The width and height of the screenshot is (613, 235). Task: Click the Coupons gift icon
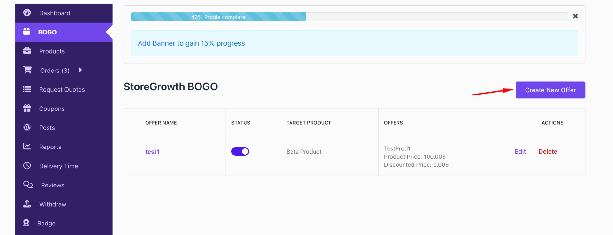click(27, 108)
